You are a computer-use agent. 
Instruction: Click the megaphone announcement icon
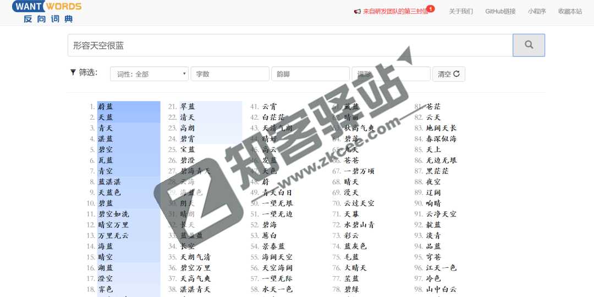tap(357, 12)
